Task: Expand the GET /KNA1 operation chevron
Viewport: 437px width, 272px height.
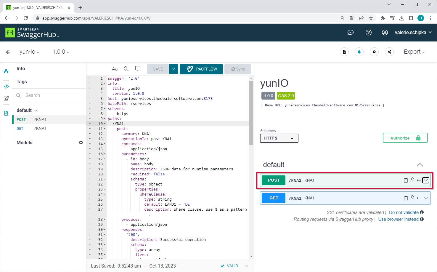Action: point(426,198)
